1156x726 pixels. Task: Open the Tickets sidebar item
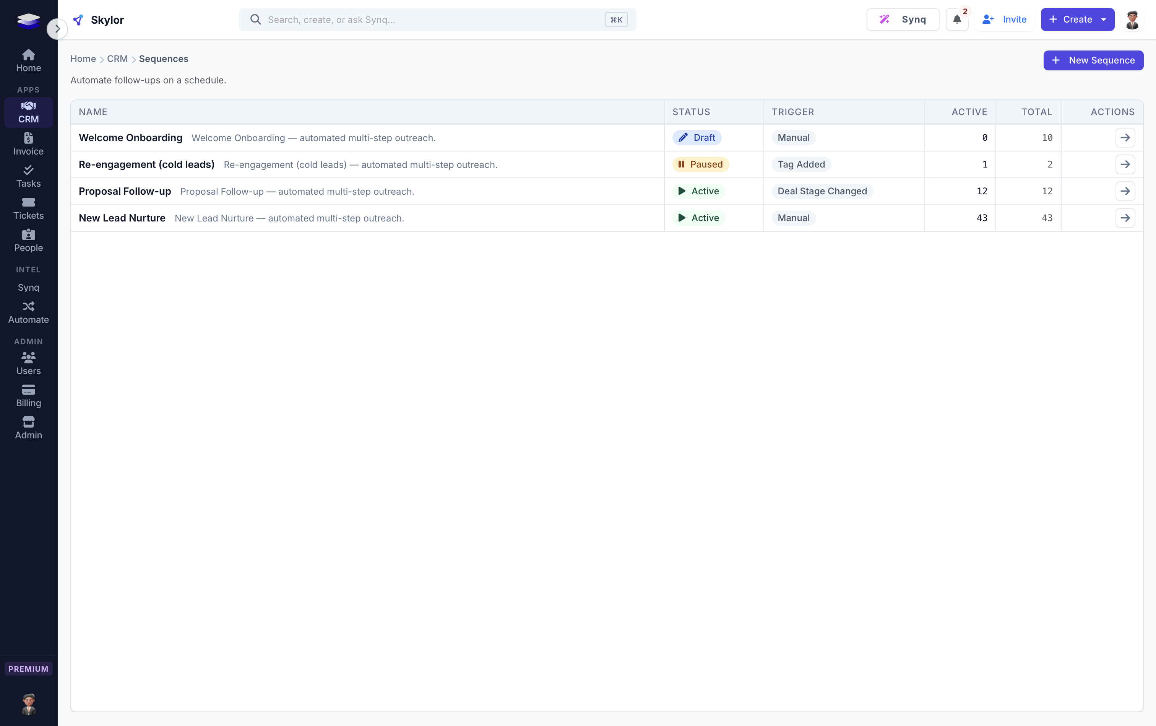(28, 208)
